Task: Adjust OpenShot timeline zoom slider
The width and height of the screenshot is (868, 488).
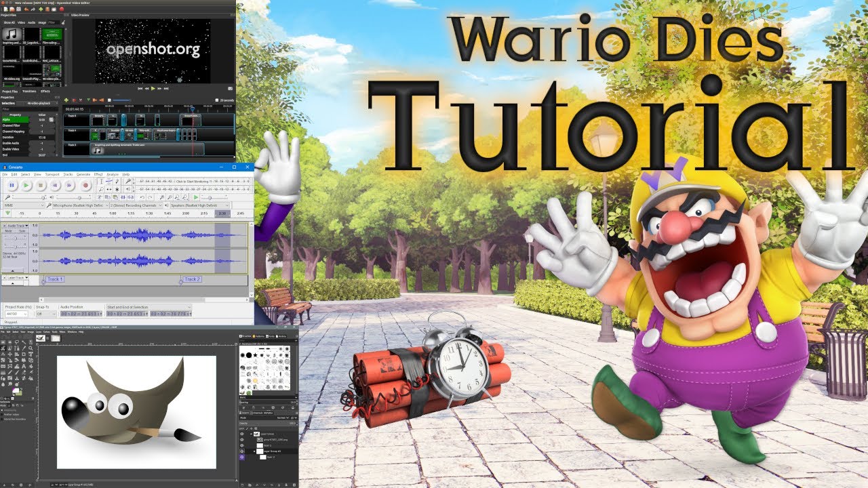Action: click(x=121, y=100)
